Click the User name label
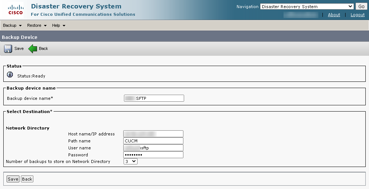The width and height of the screenshot is (369, 189). click(80, 148)
